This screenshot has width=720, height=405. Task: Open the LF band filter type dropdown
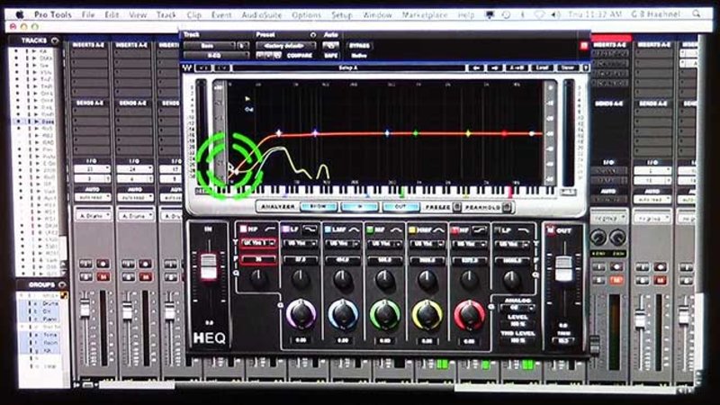click(301, 243)
